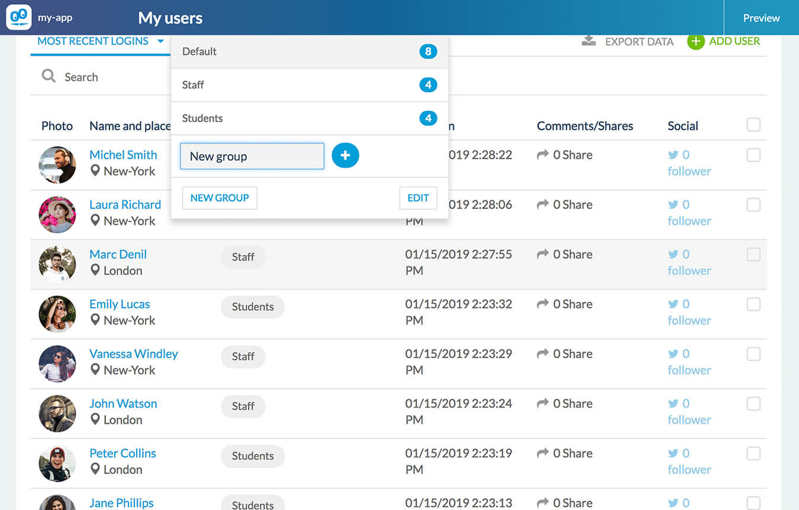Click the green Add User plus icon
This screenshot has height=510, width=799.
pos(695,41)
